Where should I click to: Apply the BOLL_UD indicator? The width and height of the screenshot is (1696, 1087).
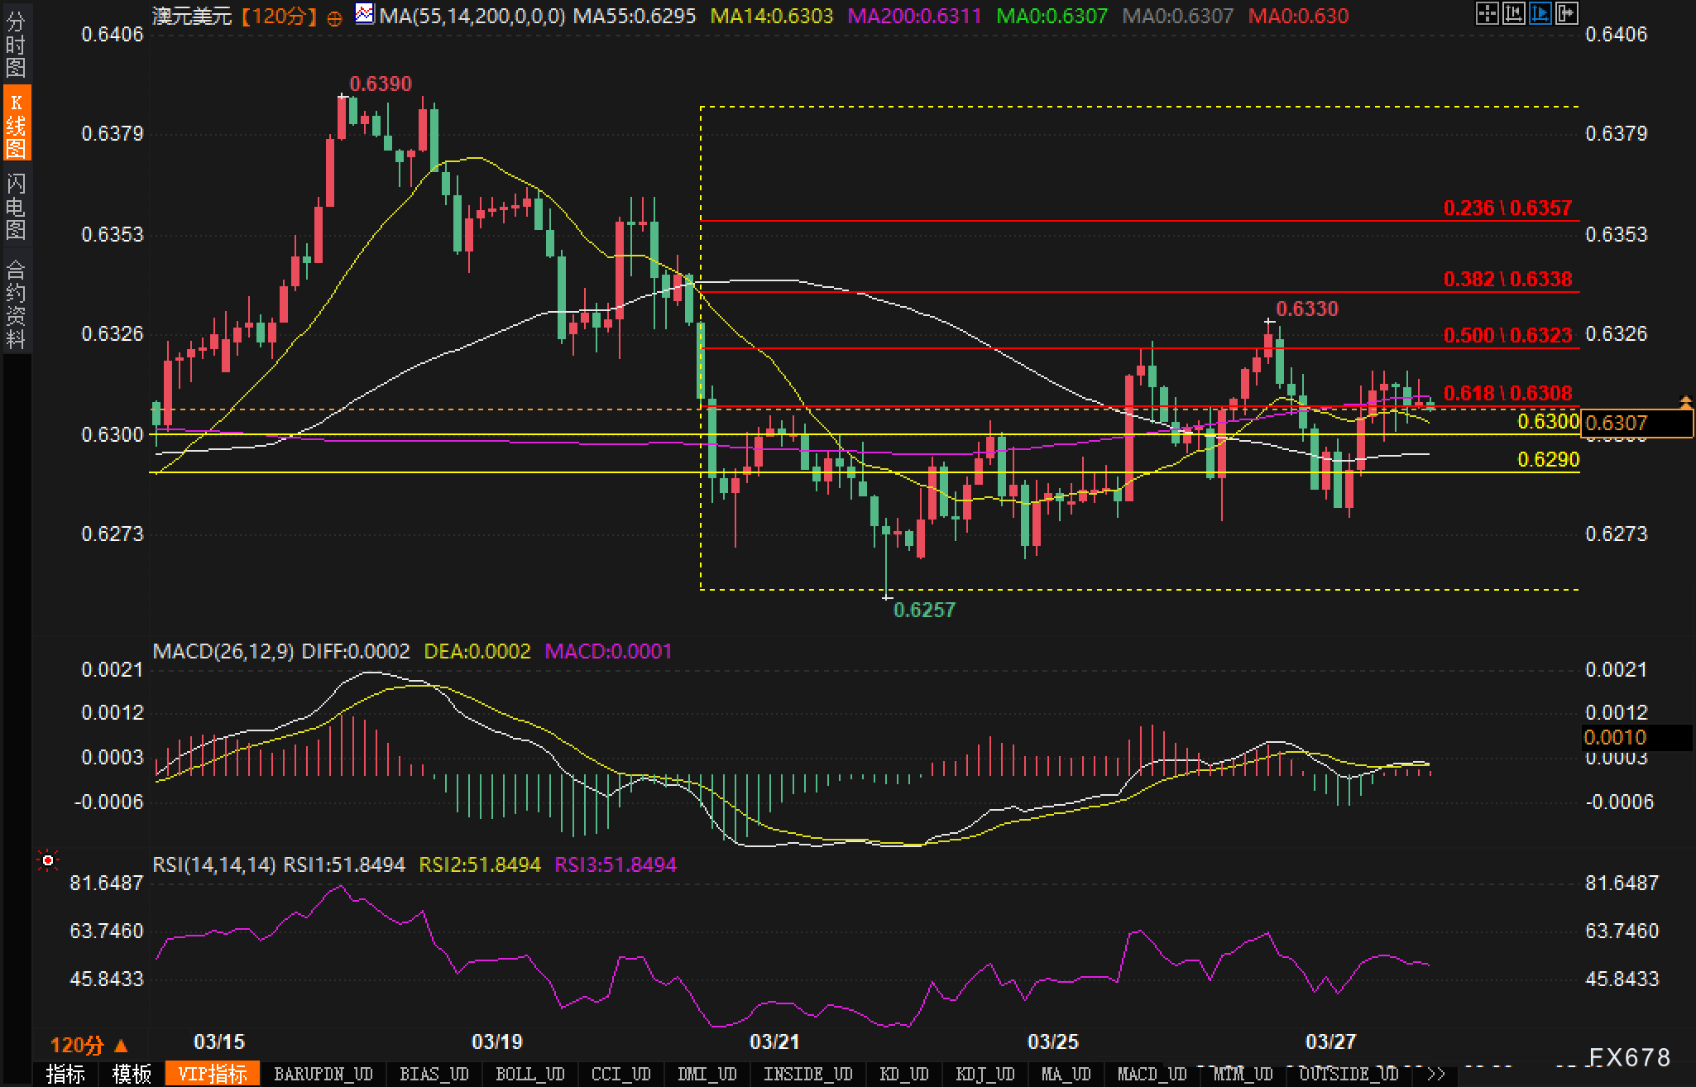click(x=529, y=1074)
